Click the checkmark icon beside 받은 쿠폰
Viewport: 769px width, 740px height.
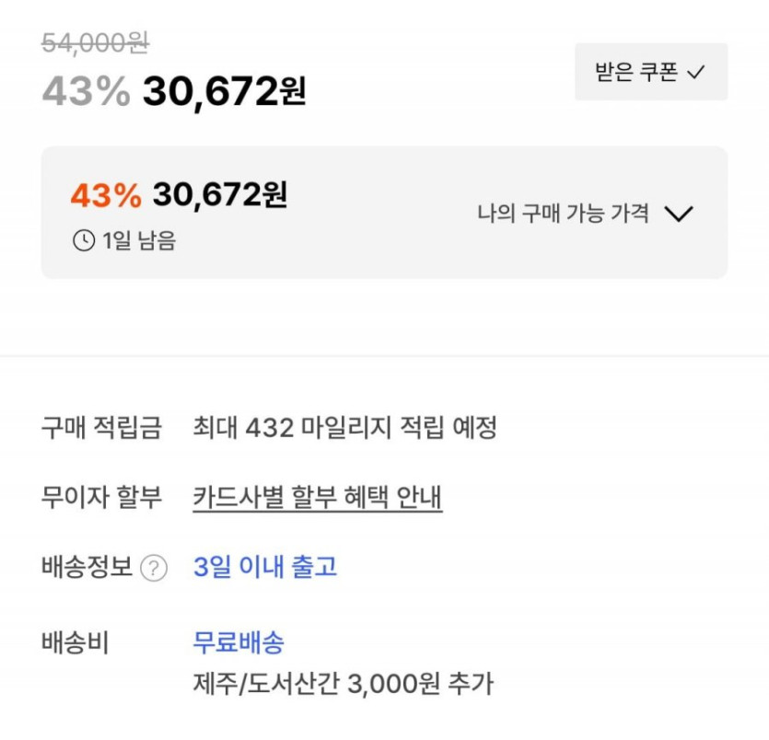pyautogui.click(x=696, y=73)
